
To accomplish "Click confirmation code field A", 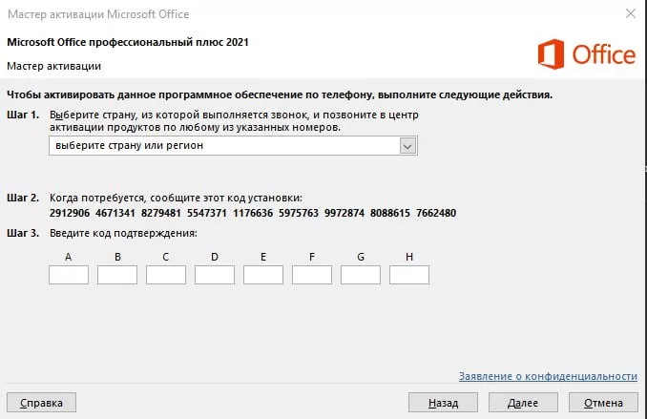I will click(x=69, y=275).
